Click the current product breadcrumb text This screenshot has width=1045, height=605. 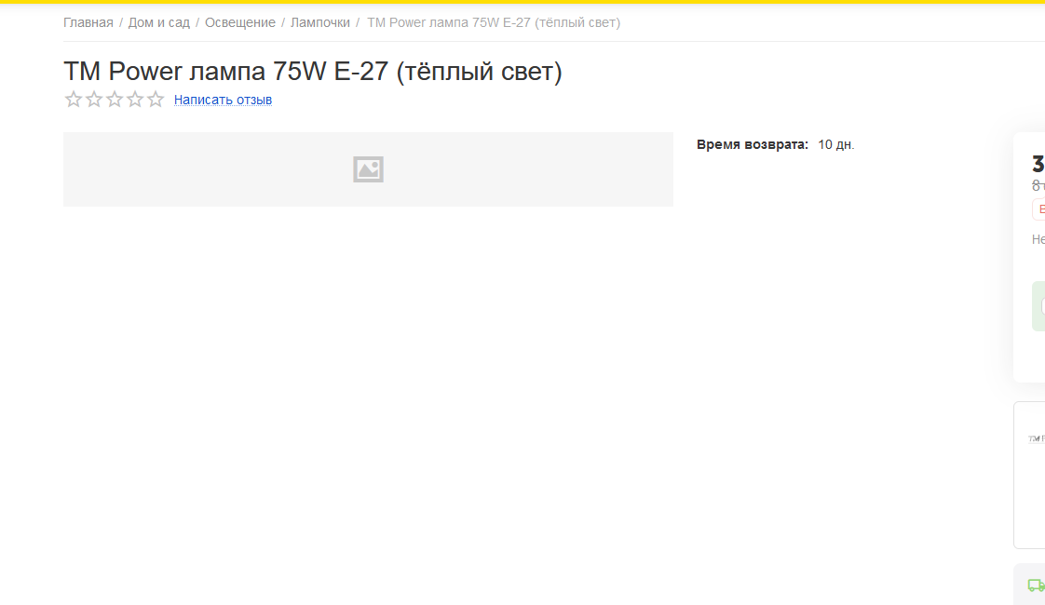coord(494,22)
